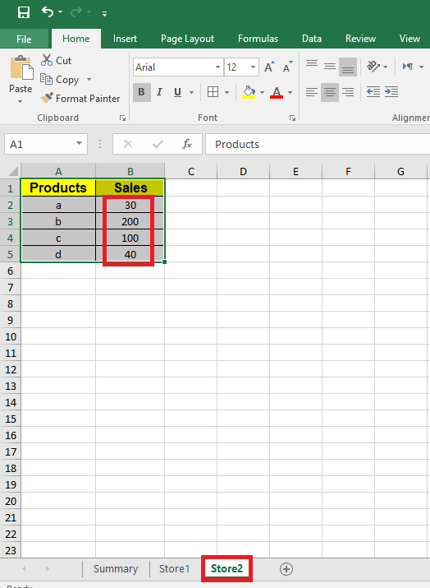
Task: Select the Store2 sheet tab
Action: click(226, 569)
